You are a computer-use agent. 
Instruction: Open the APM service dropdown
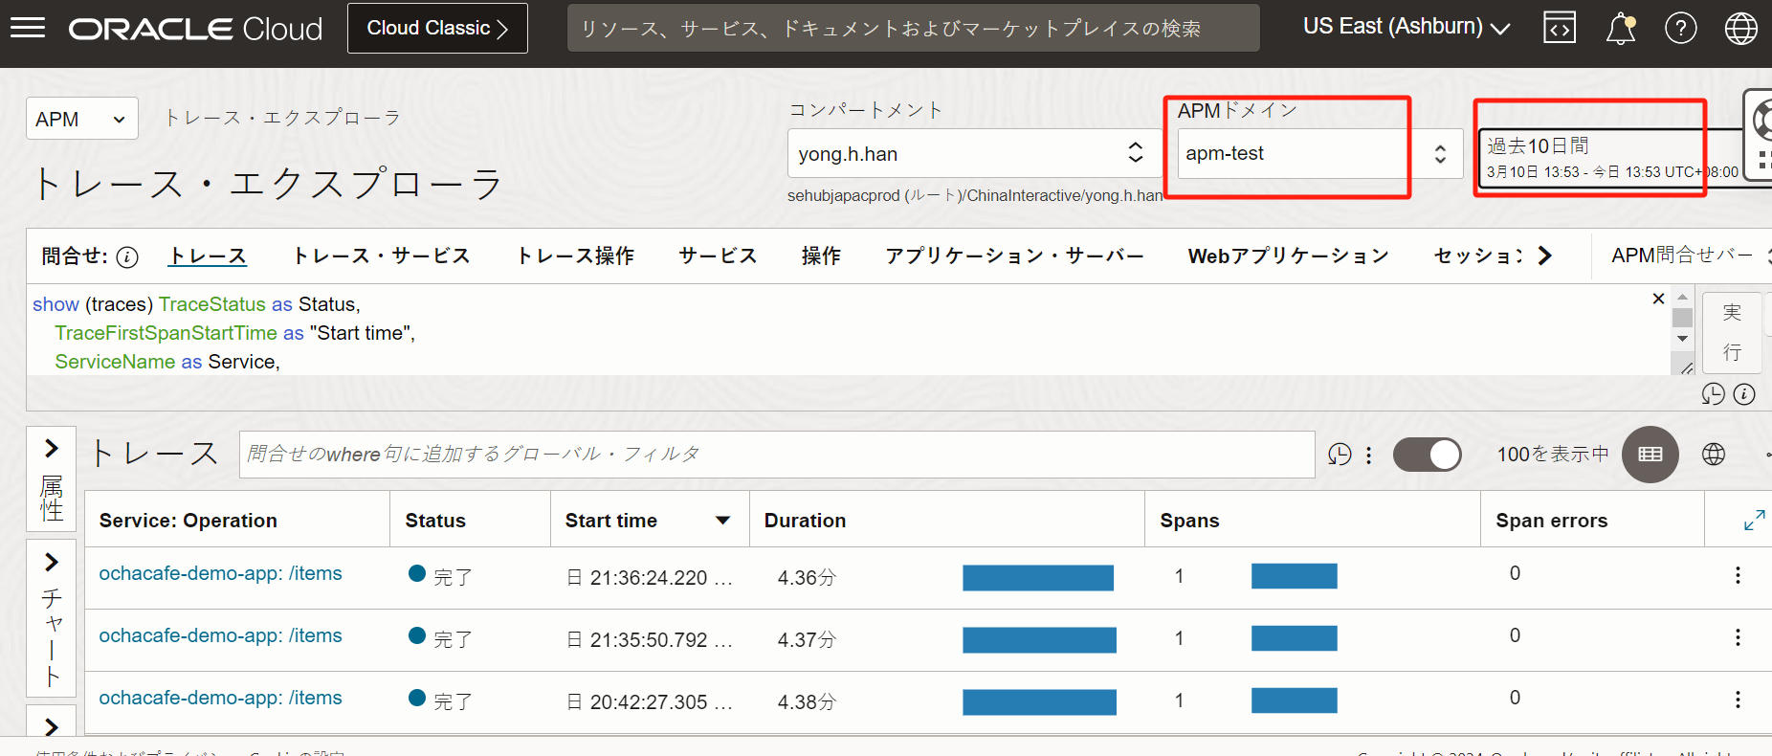[81, 120]
